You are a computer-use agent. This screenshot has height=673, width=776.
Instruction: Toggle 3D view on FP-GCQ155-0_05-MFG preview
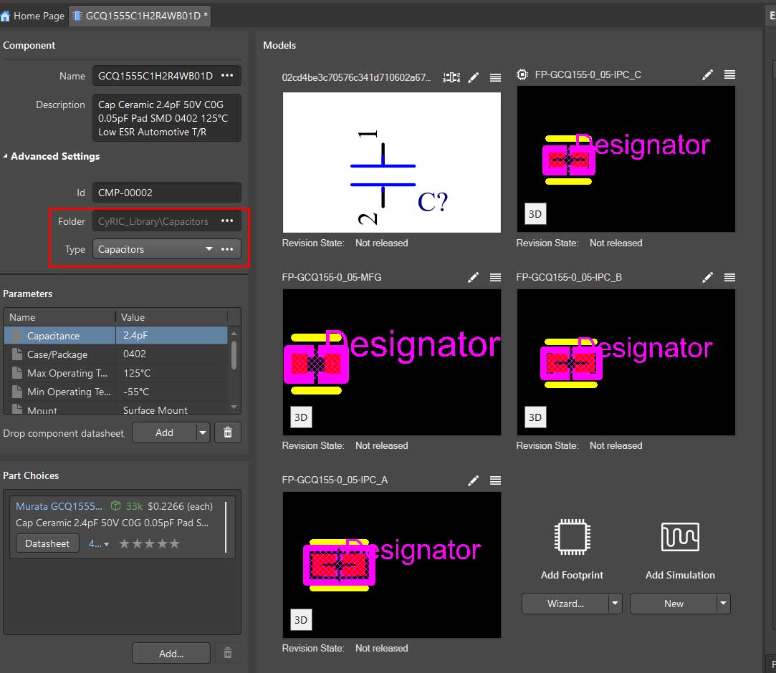301,417
